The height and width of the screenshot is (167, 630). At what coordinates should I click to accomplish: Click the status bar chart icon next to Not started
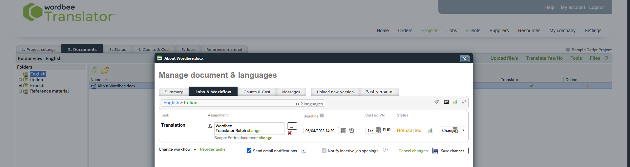click(430, 130)
